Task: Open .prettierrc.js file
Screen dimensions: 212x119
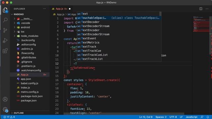Action: pyautogui.click(x=30, y=66)
